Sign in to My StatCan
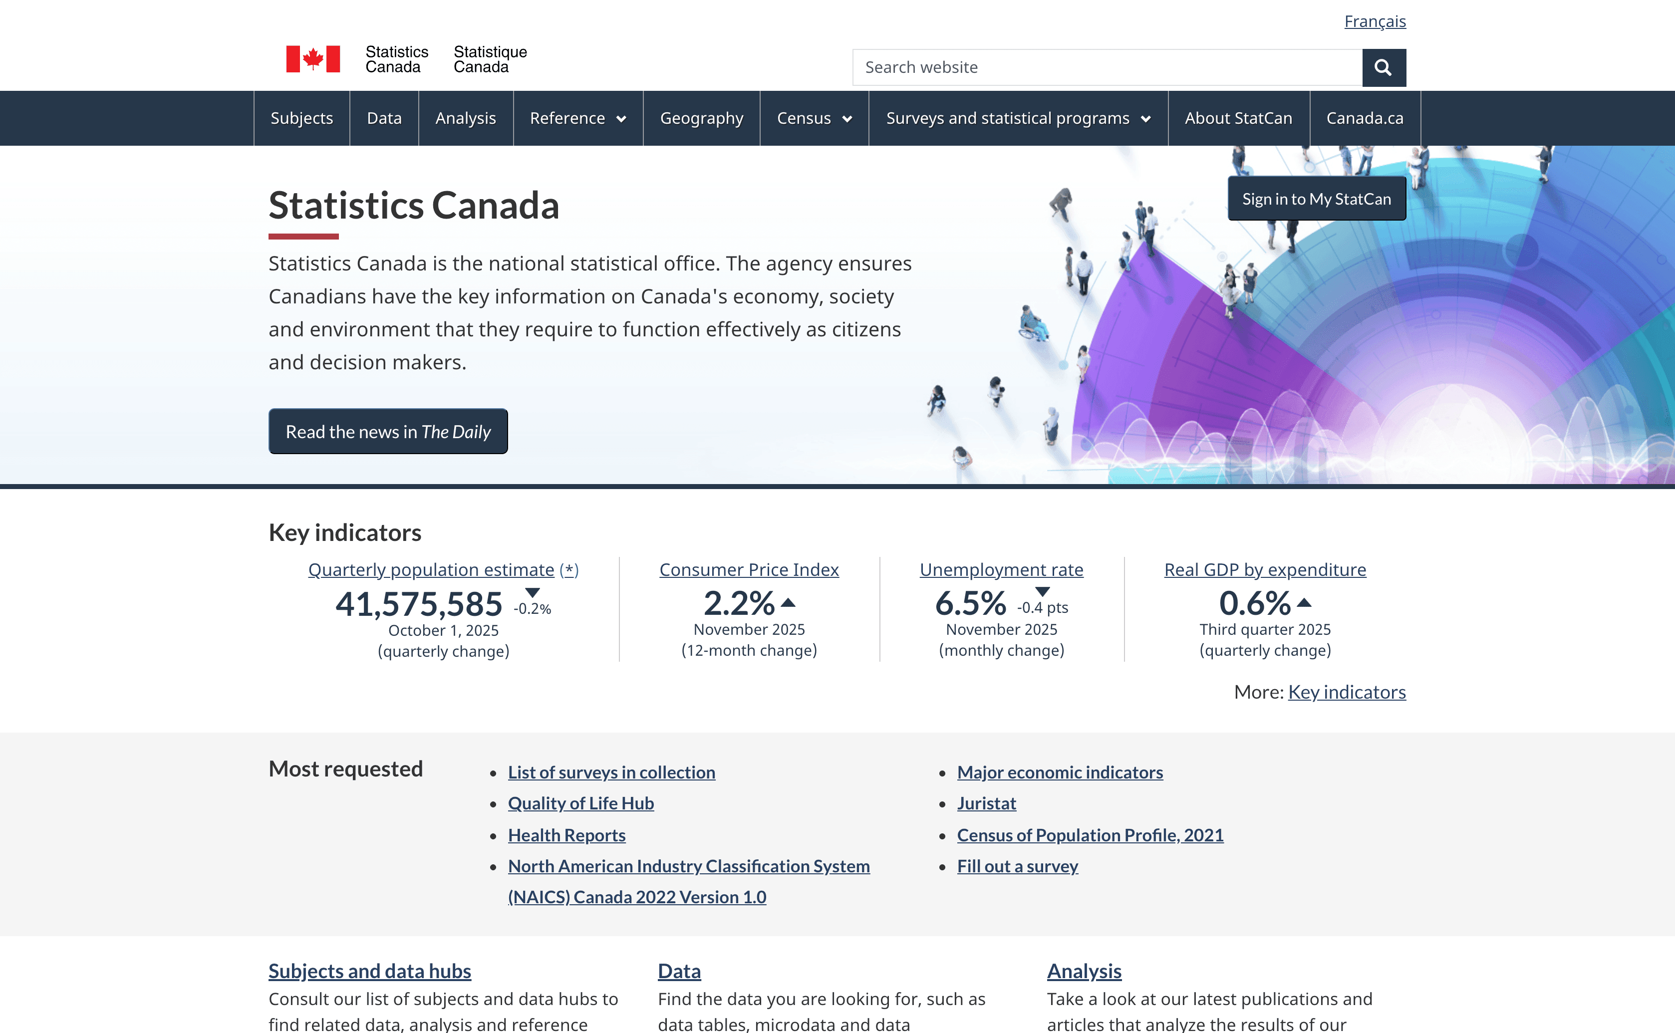1675x1033 pixels. (x=1316, y=198)
